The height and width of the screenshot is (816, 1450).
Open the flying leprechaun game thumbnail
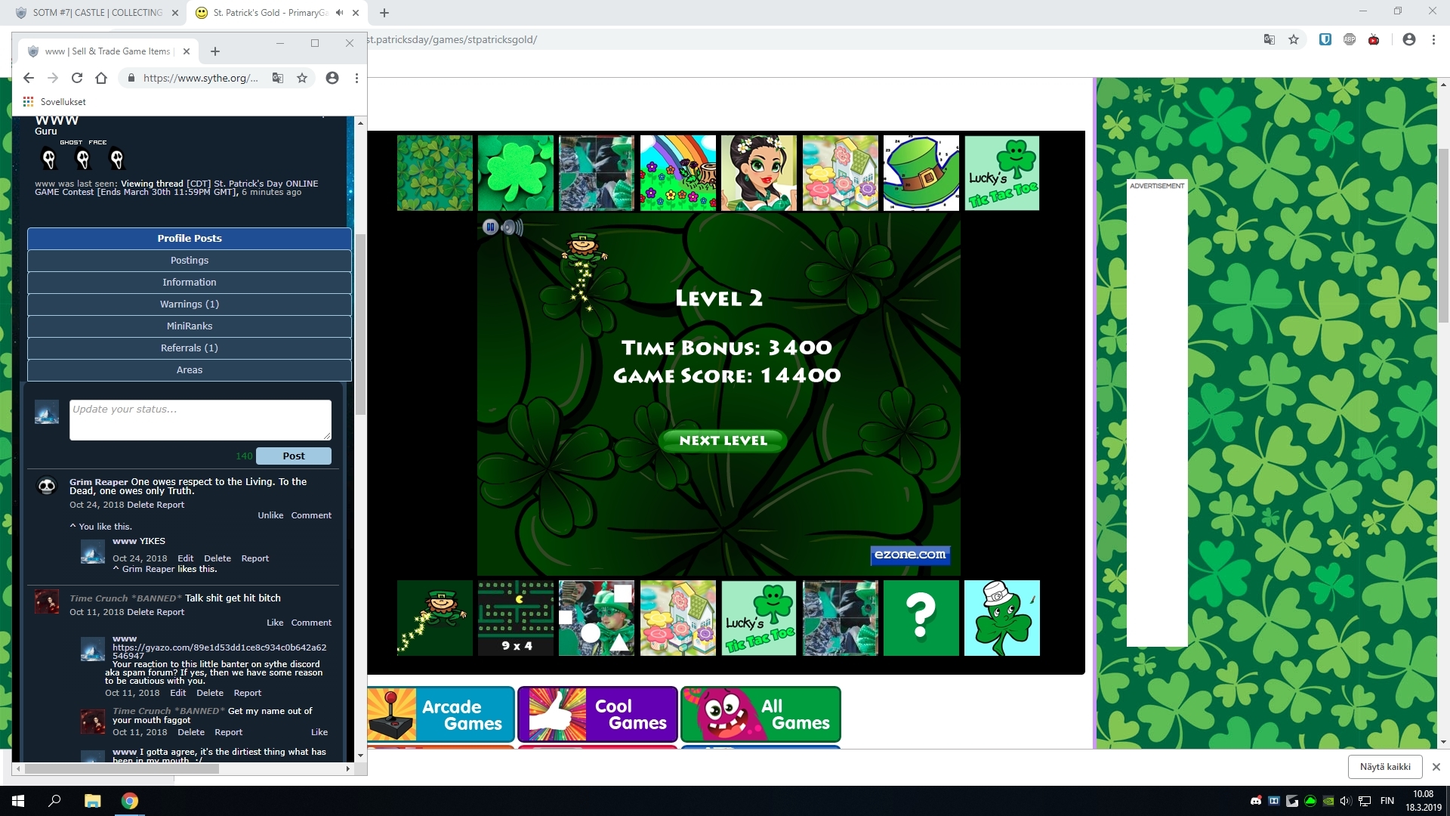(435, 618)
